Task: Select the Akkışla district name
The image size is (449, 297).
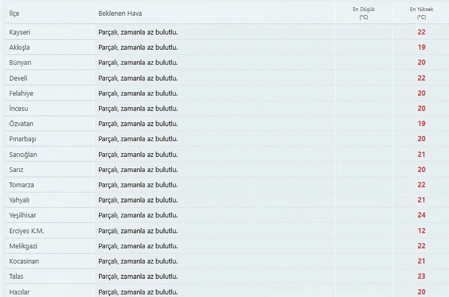Action: 20,47
